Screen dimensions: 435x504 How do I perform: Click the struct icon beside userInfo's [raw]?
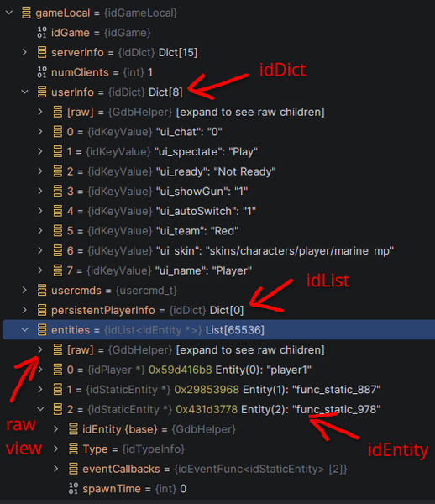(57, 112)
